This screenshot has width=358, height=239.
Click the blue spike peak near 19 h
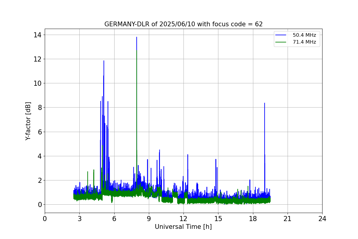[264, 103]
